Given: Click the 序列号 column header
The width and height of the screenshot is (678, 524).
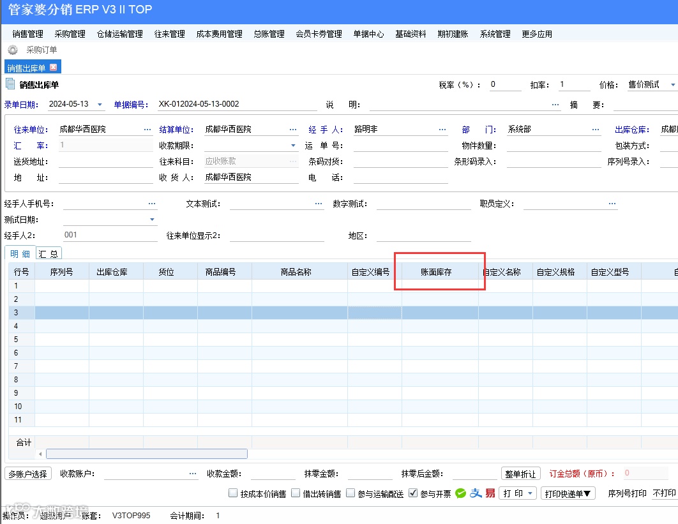Looking at the screenshot, I should (x=62, y=272).
